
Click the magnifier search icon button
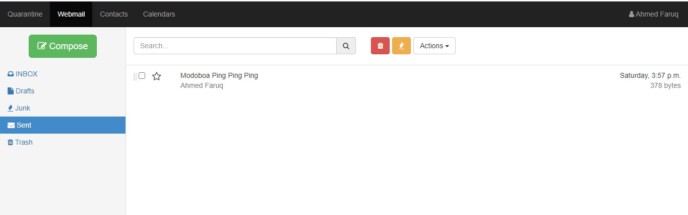346,46
